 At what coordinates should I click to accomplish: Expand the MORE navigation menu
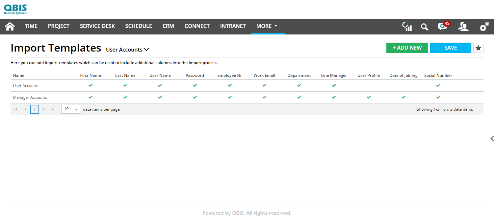(268, 26)
